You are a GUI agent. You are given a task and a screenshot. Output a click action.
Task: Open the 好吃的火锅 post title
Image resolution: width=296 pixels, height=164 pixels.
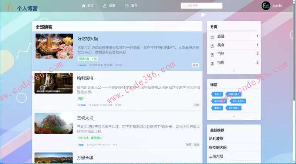click(x=88, y=39)
